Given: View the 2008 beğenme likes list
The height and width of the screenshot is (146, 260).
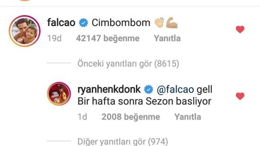Looking at the screenshot, I should [131, 117].
